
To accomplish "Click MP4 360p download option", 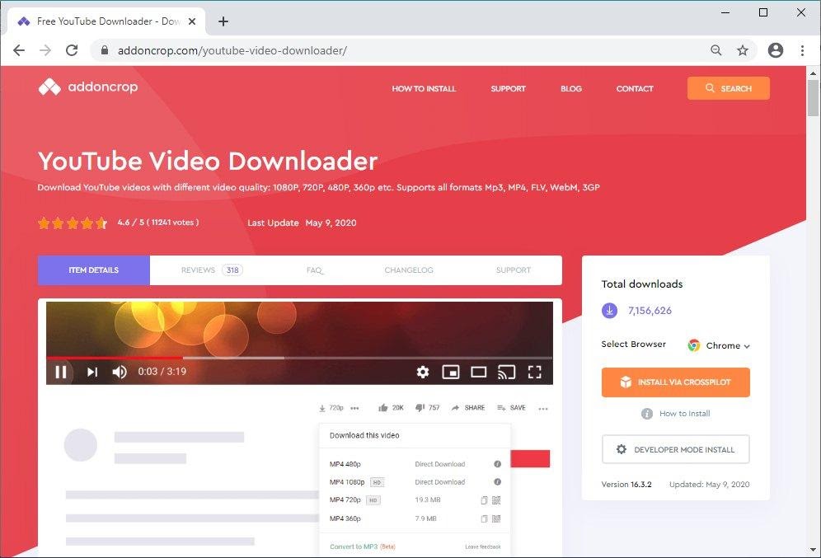I will click(x=345, y=518).
